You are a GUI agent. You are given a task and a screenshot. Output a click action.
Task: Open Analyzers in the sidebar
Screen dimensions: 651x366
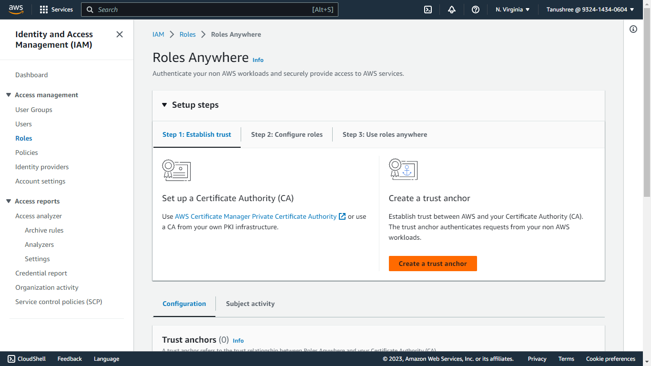40,244
